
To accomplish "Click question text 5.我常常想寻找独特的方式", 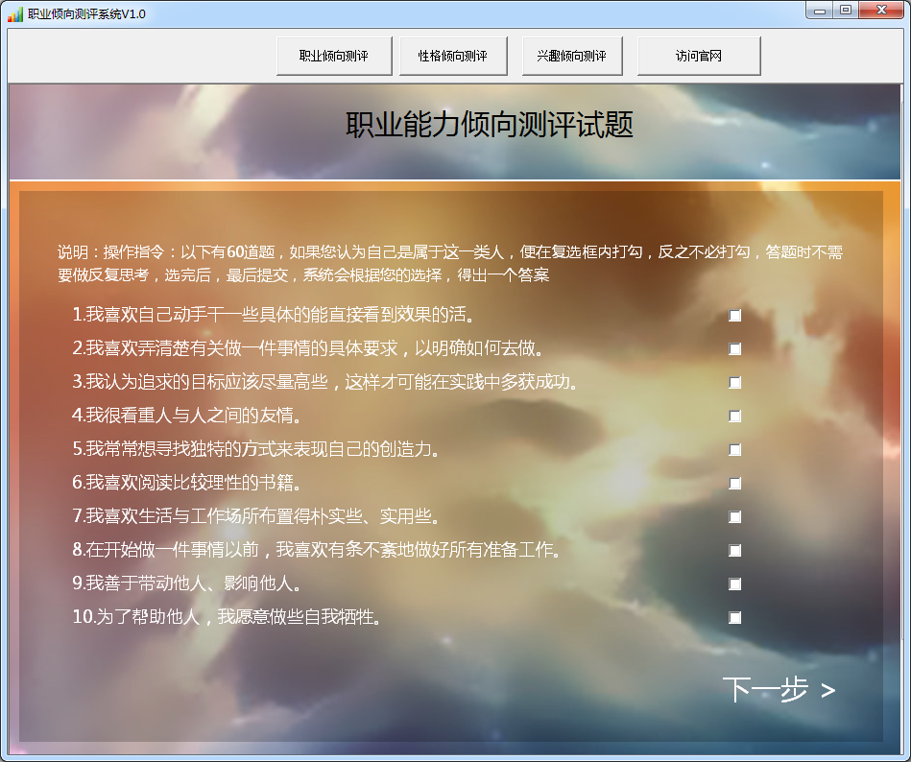I will click(x=257, y=449).
